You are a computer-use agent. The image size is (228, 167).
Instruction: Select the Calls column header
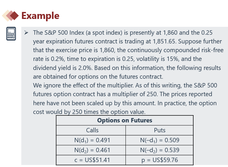tap(92, 130)
